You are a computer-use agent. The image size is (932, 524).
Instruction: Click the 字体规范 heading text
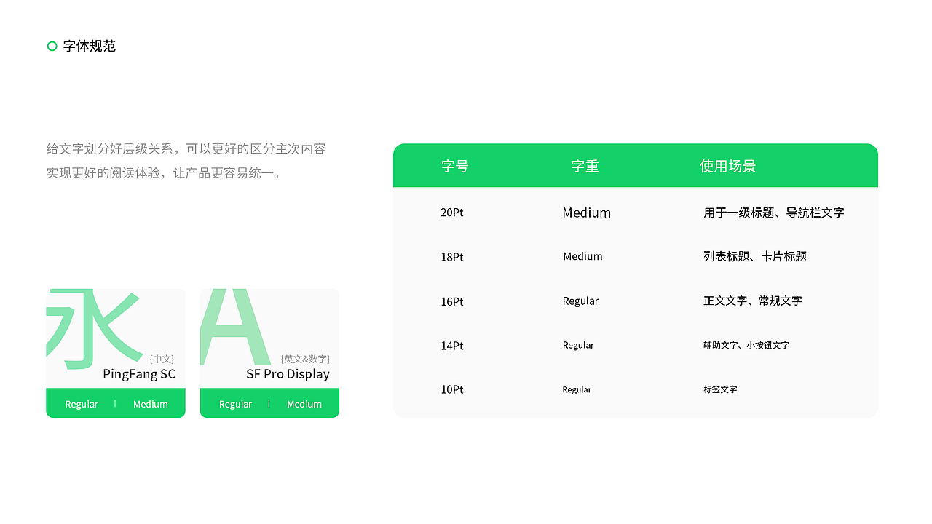pyautogui.click(x=90, y=47)
